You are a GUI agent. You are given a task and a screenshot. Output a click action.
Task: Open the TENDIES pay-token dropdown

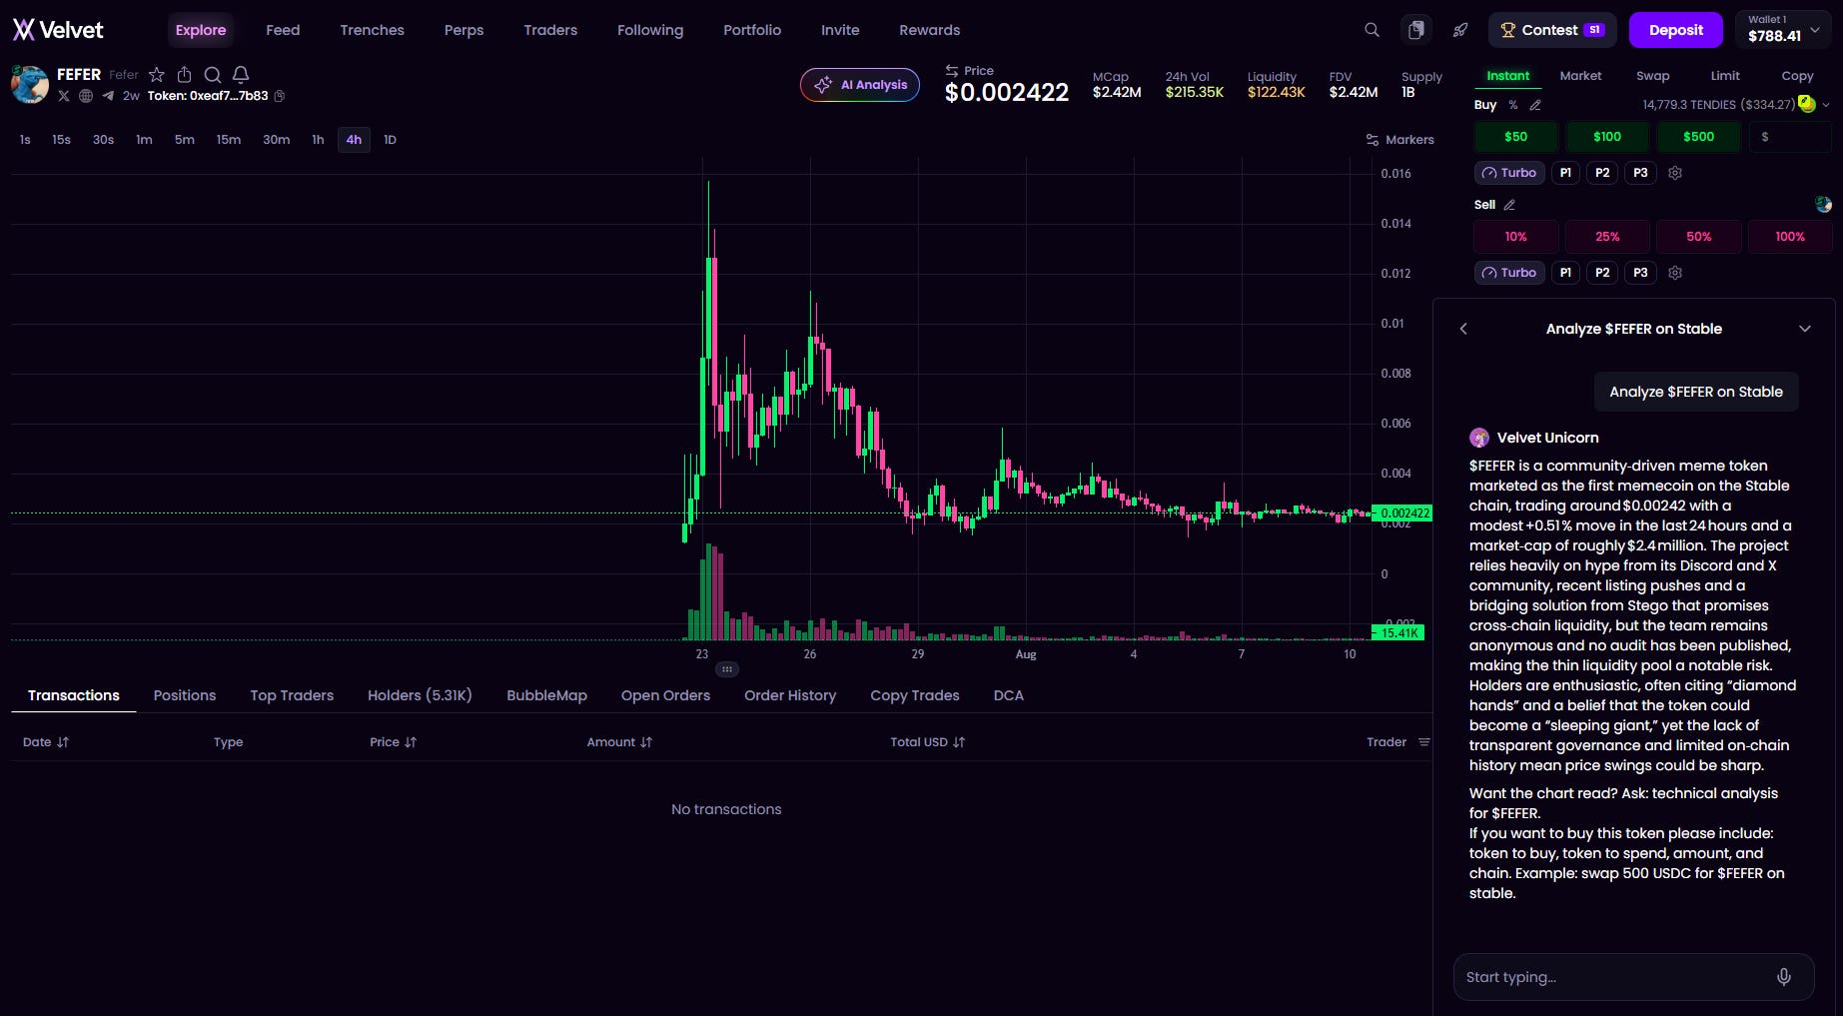pyautogui.click(x=1826, y=105)
